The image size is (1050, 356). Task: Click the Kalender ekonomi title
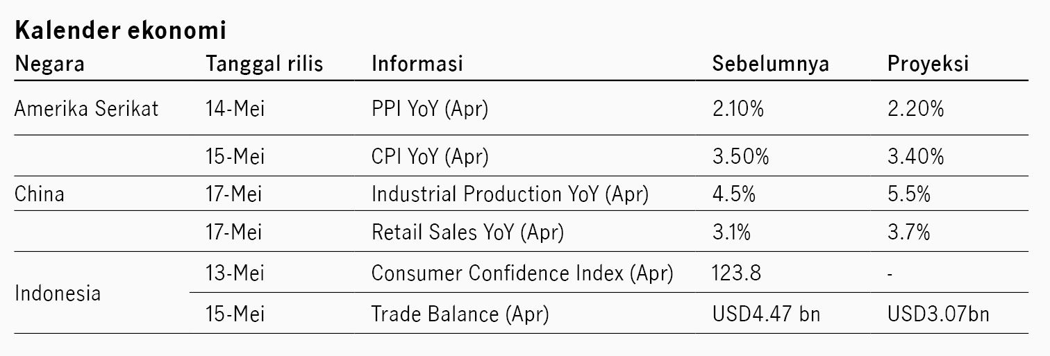click(119, 31)
